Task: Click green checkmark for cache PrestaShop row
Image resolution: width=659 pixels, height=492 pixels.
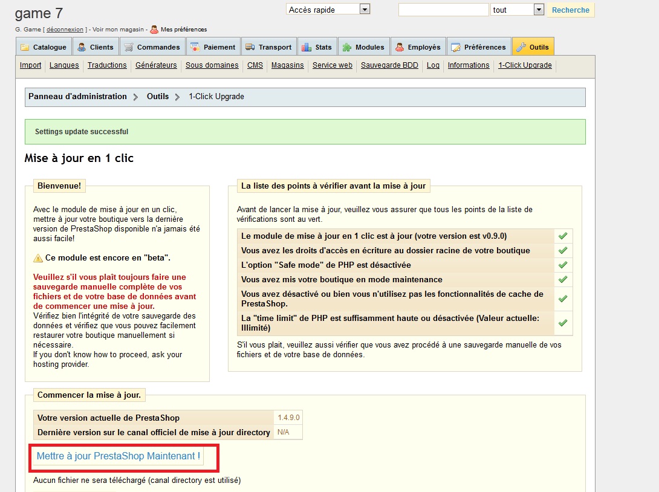Action: 563,299
